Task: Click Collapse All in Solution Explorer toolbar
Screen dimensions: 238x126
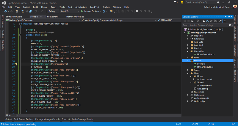Action: (x=211, y=21)
